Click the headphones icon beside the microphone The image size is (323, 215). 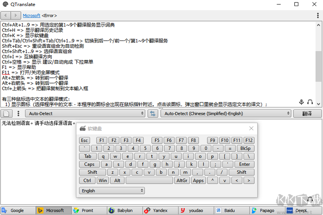point(310,102)
